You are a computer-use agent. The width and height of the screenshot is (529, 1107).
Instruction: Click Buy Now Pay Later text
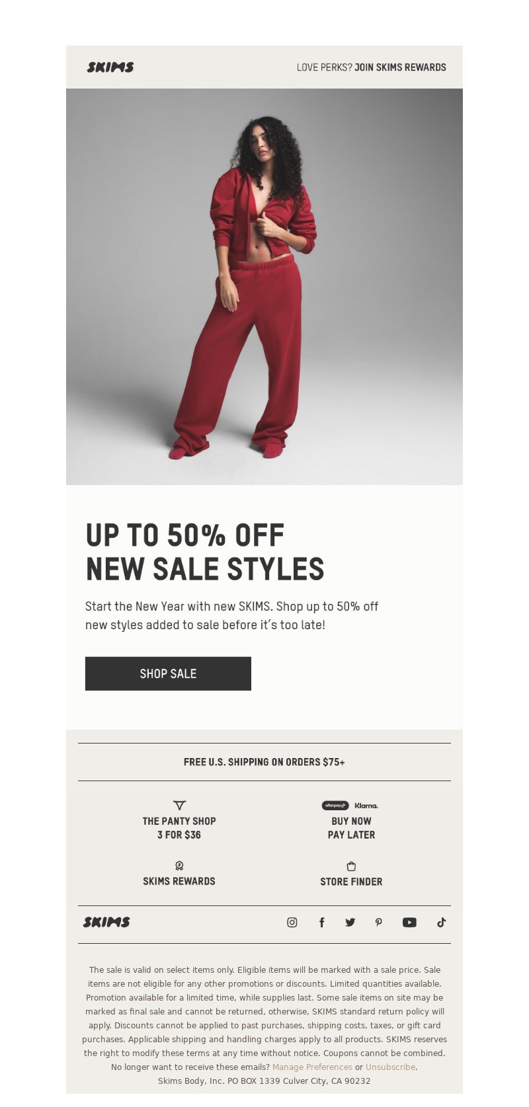pyautogui.click(x=351, y=827)
